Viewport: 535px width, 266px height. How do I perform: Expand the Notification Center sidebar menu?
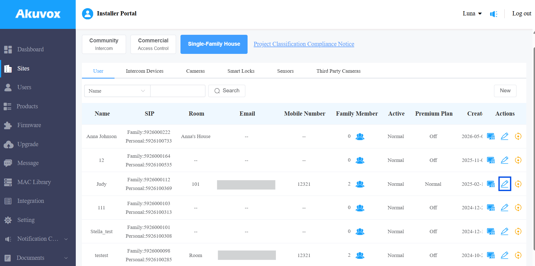pos(38,239)
